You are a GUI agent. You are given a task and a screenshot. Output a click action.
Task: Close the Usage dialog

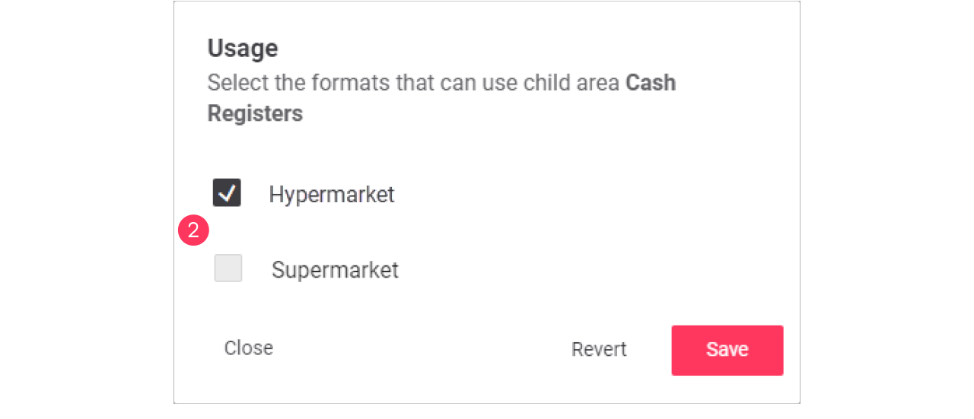[x=248, y=348]
